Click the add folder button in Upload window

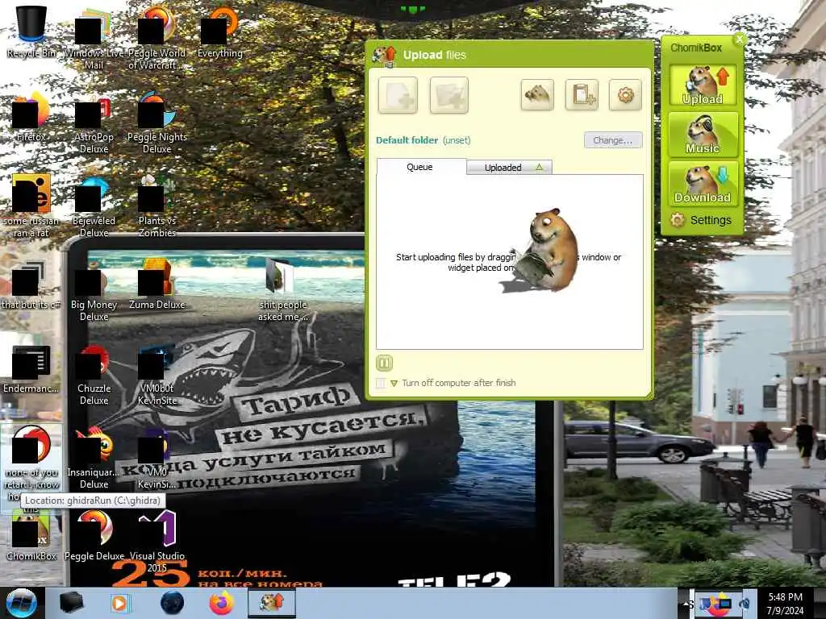(x=448, y=95)
